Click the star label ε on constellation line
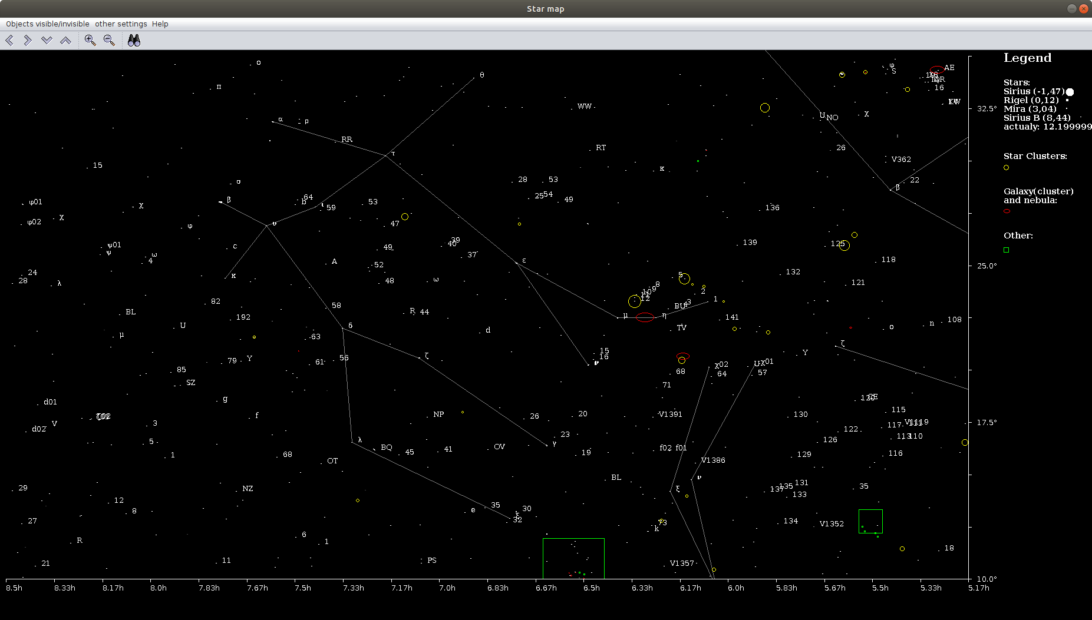 [524, 260]
